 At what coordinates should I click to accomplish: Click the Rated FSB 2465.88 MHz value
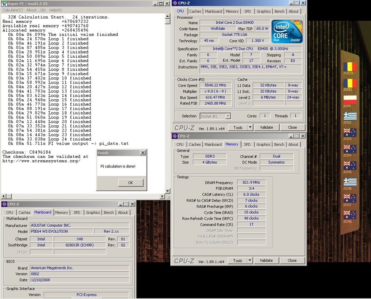click(215, 103)
